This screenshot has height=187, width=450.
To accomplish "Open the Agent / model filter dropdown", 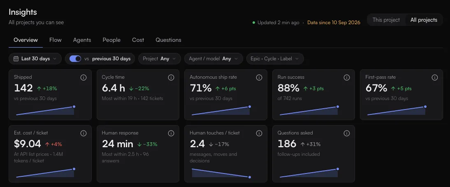I will tap(213, 59).
